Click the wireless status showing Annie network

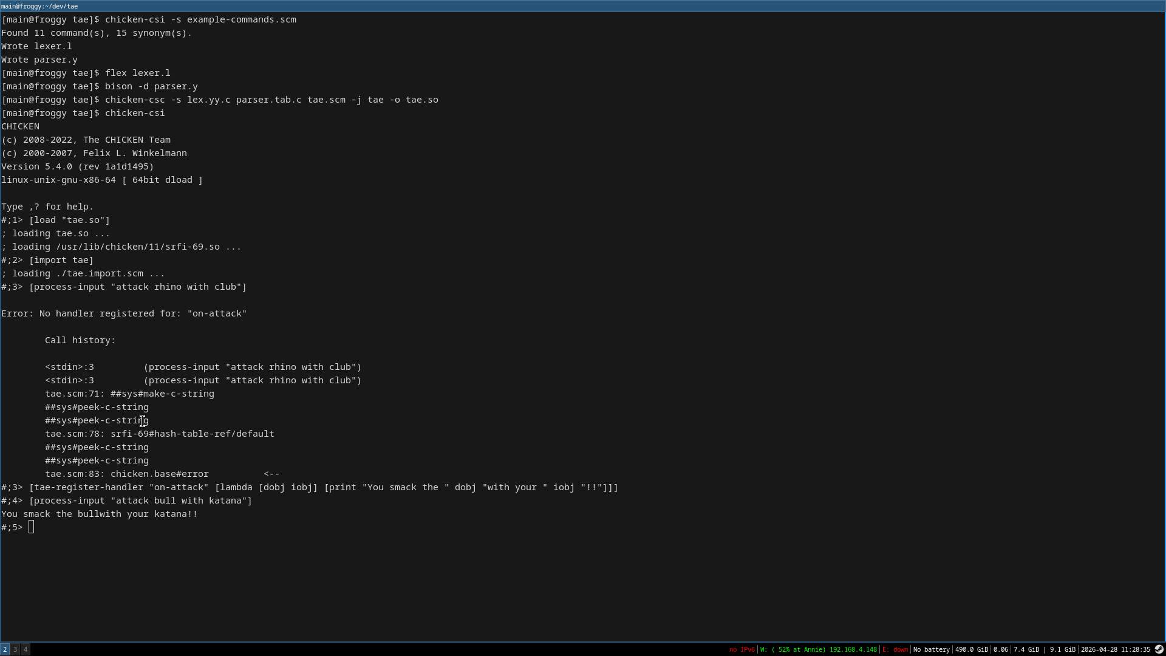point(818,649)
